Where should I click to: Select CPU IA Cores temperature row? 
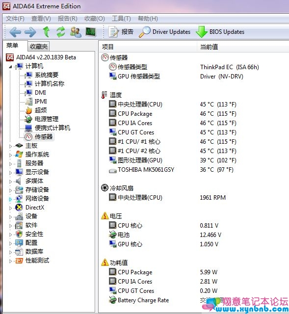click(x=173, y=123)
